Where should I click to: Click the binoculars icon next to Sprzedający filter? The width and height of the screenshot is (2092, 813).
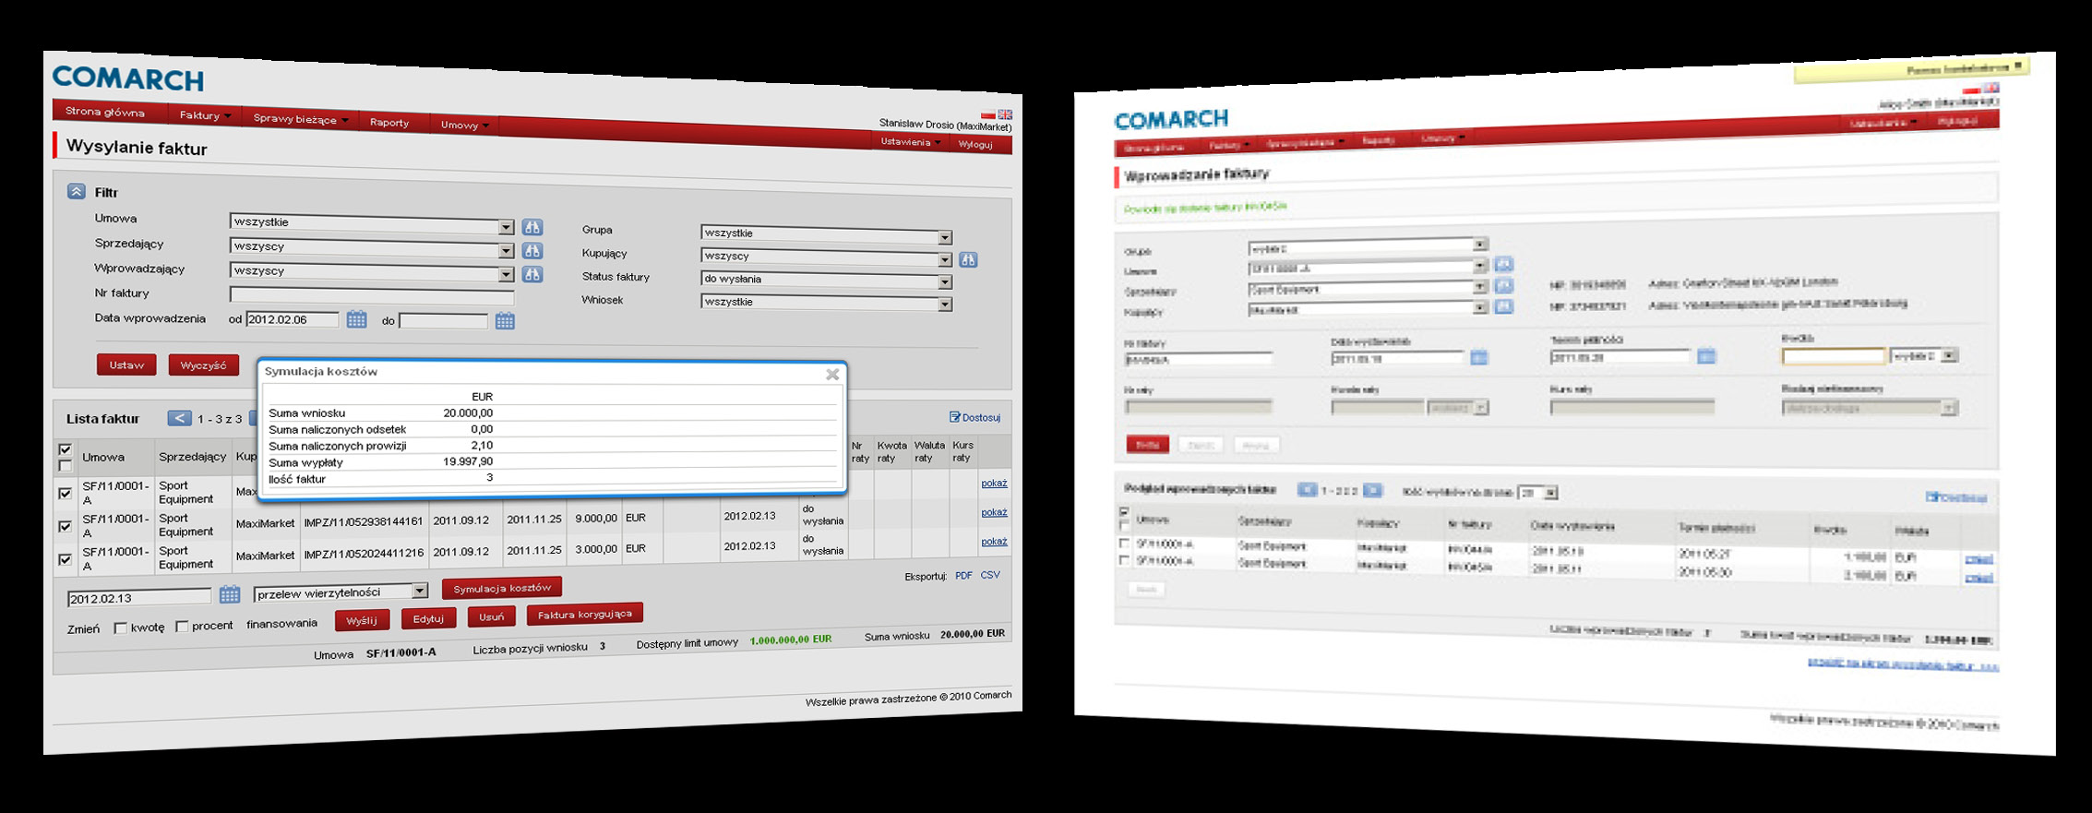(532, 251)
